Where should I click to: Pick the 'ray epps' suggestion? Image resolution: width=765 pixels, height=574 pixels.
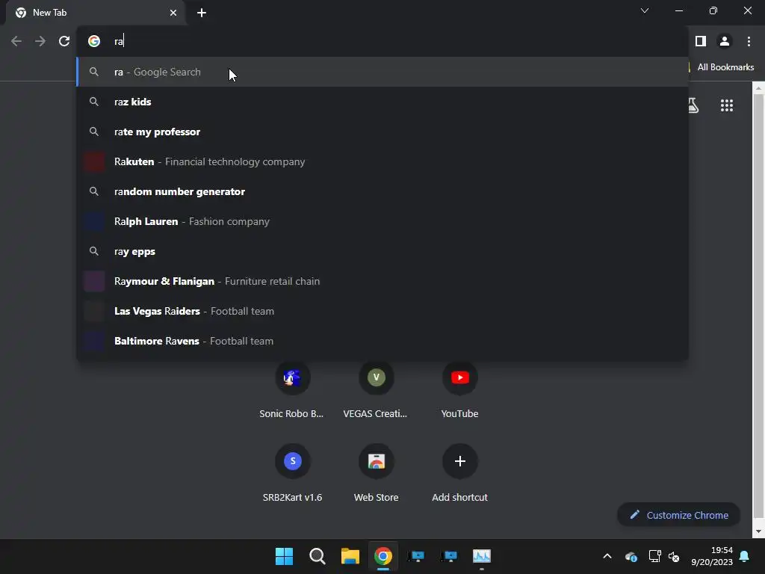click(x=382, y=251)
